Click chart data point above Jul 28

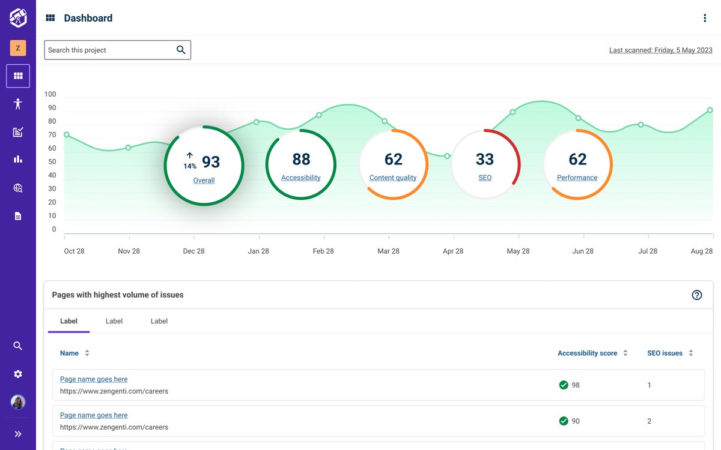641,124
